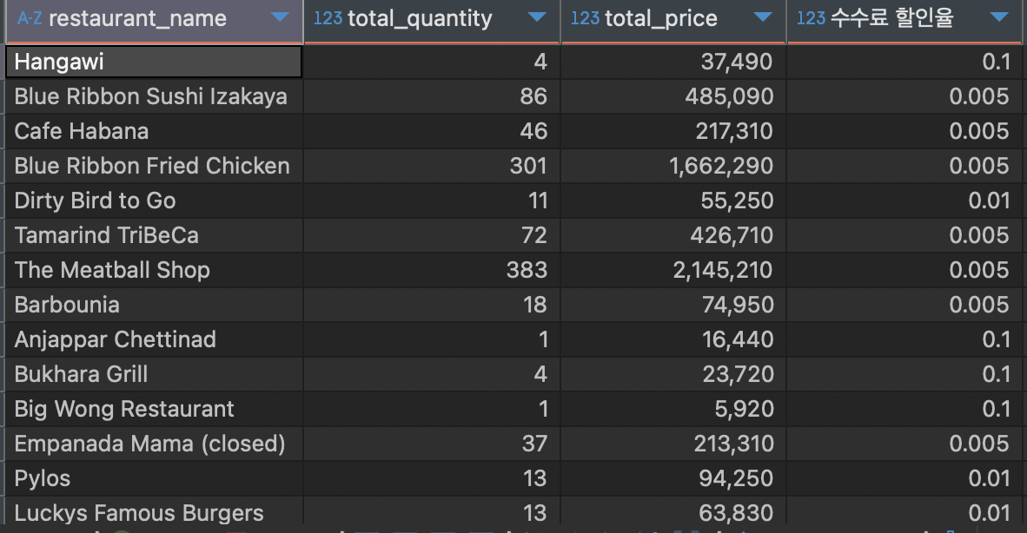Open total_price column filter dropdown arrow
1027x533 pixels.
[763, 17]
